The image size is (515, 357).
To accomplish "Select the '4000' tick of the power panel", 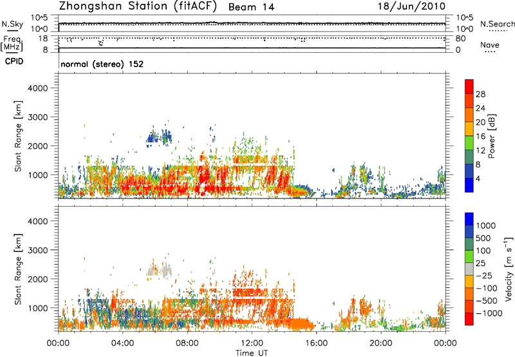I will pos(37,88).
